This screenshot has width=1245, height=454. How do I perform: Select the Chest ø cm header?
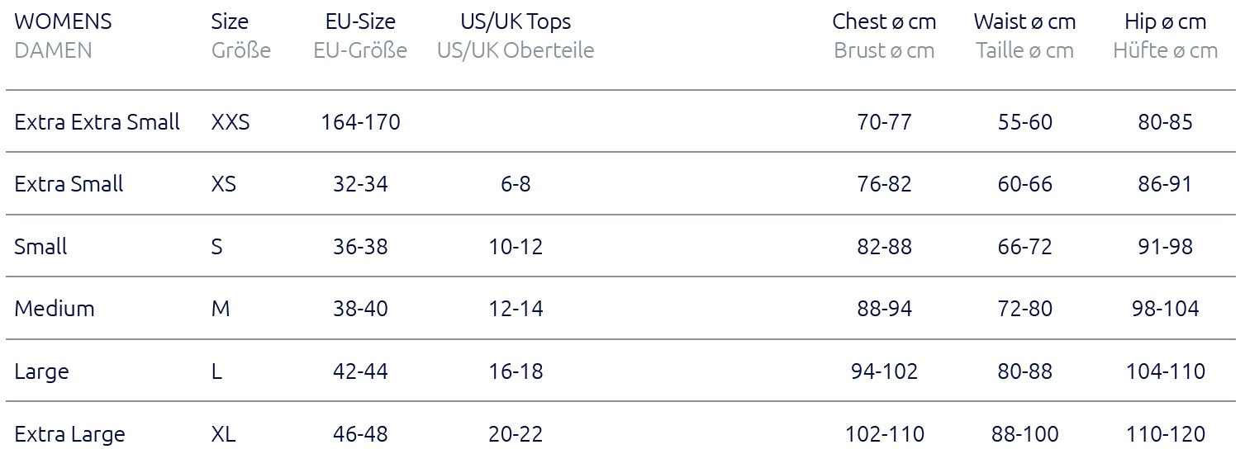[884, 21]
